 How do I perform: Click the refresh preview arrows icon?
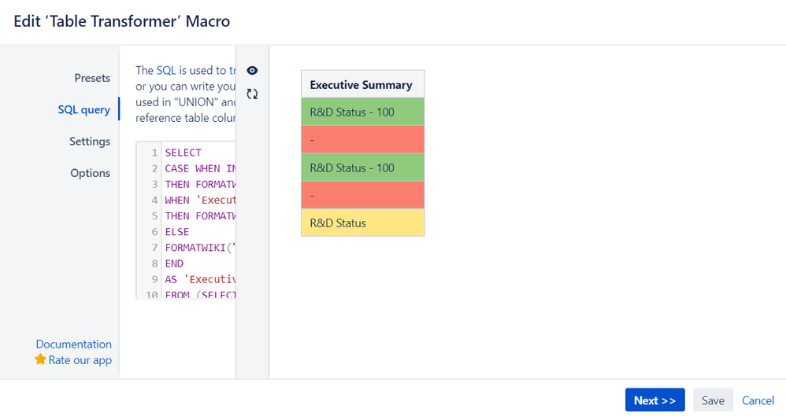pos(252,94)
